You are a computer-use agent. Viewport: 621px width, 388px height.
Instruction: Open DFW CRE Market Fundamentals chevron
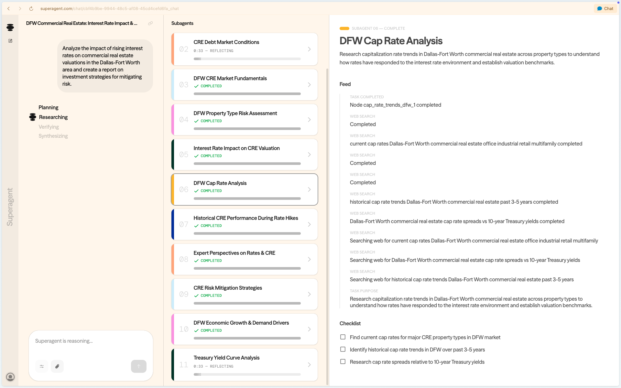coord(309,85)
